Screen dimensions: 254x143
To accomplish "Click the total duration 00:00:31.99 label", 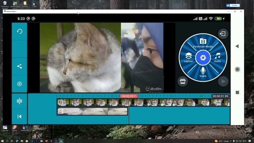I will click(x=220, y=96).
